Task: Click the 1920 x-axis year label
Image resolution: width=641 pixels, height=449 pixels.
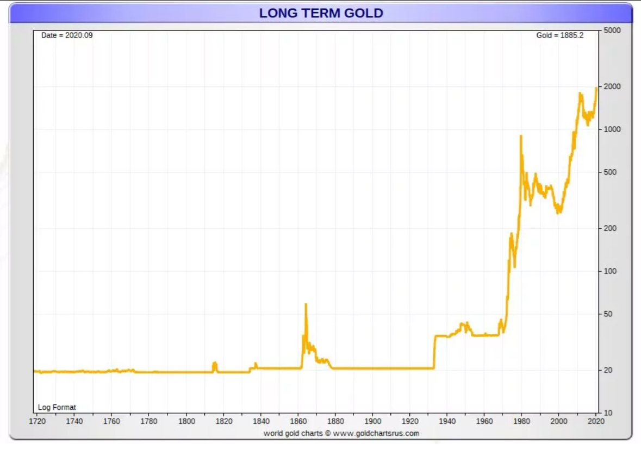Action: coord(410,421)
